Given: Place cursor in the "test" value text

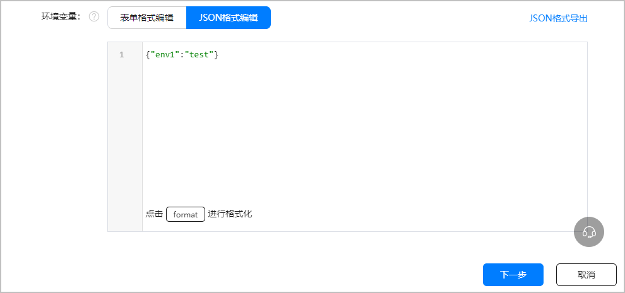Looking at the screenshot, I should [199, 55].
